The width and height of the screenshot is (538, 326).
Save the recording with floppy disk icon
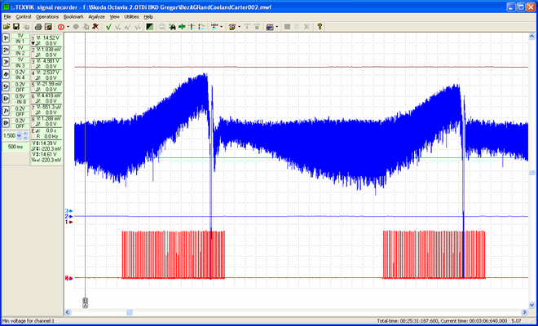pos(16,27)
